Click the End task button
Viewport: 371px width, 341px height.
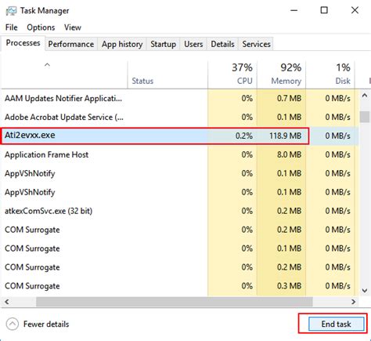(337, 324)
